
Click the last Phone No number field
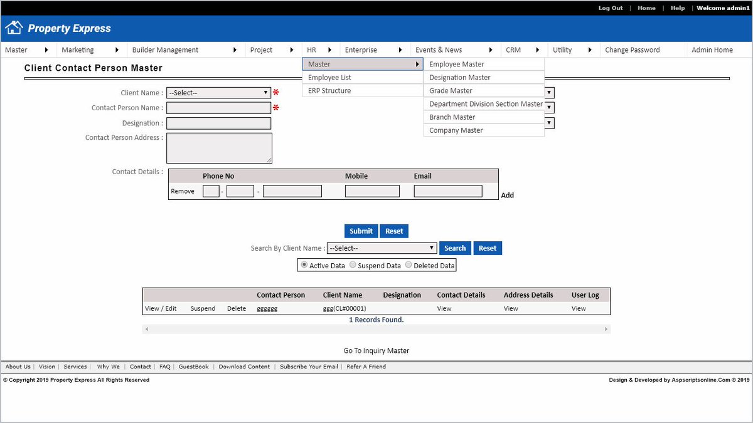(x=292, y=191)
